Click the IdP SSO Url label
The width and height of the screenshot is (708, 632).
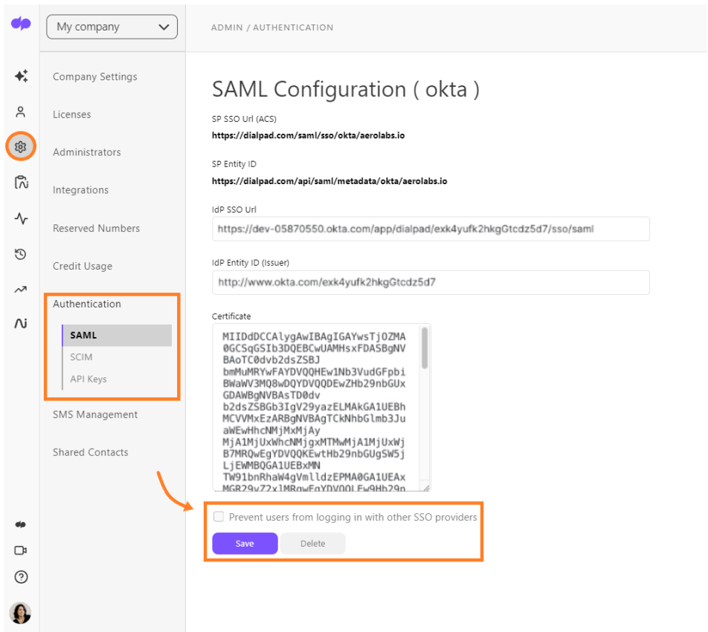pos(234,209)
